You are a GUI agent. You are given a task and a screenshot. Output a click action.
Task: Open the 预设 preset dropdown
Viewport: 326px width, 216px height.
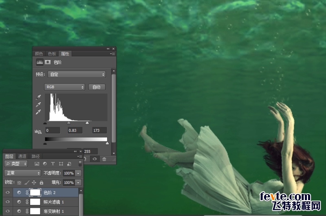click(x=77, y=74)
